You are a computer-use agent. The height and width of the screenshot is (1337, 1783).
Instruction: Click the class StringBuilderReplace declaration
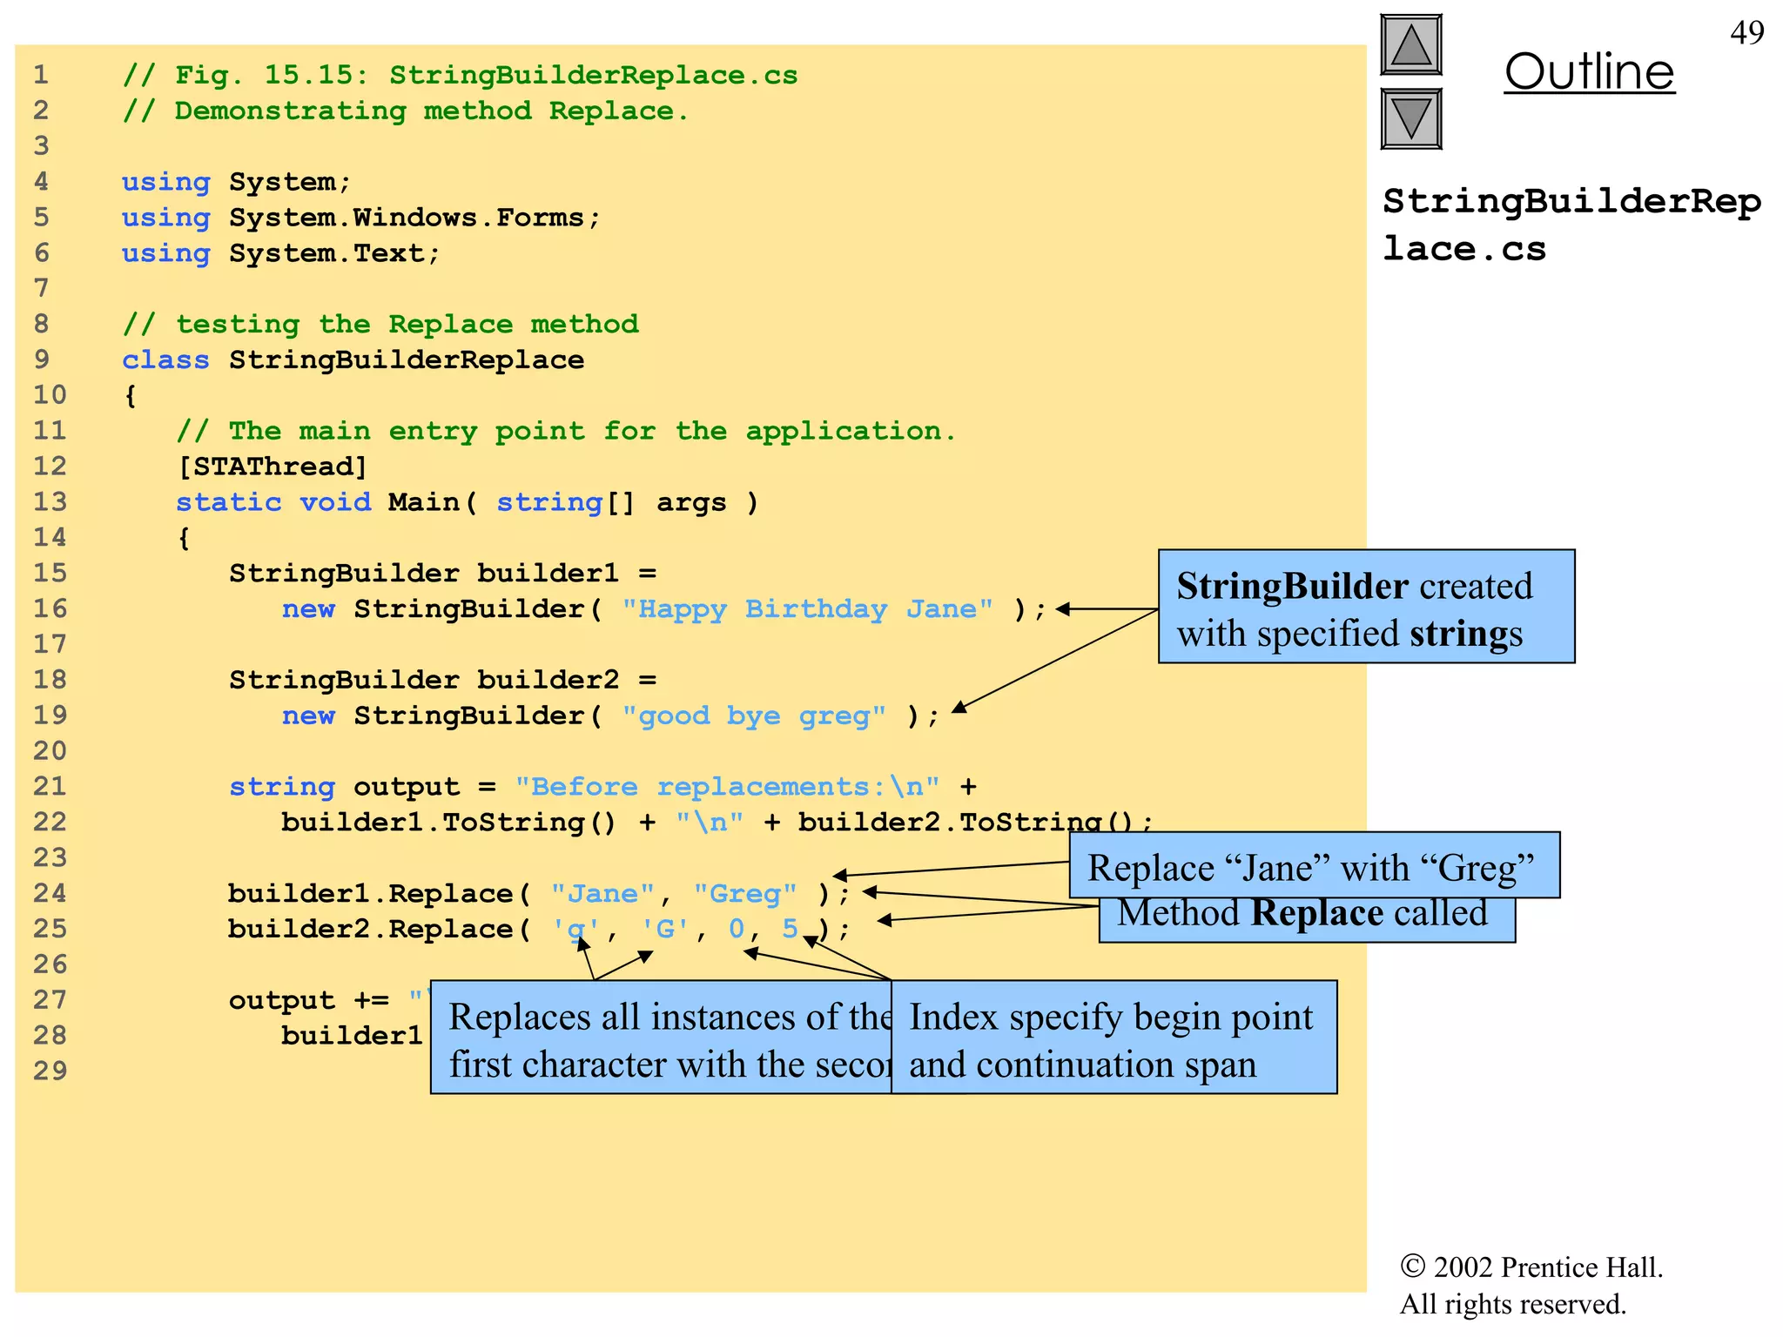[x=353, y=359]
